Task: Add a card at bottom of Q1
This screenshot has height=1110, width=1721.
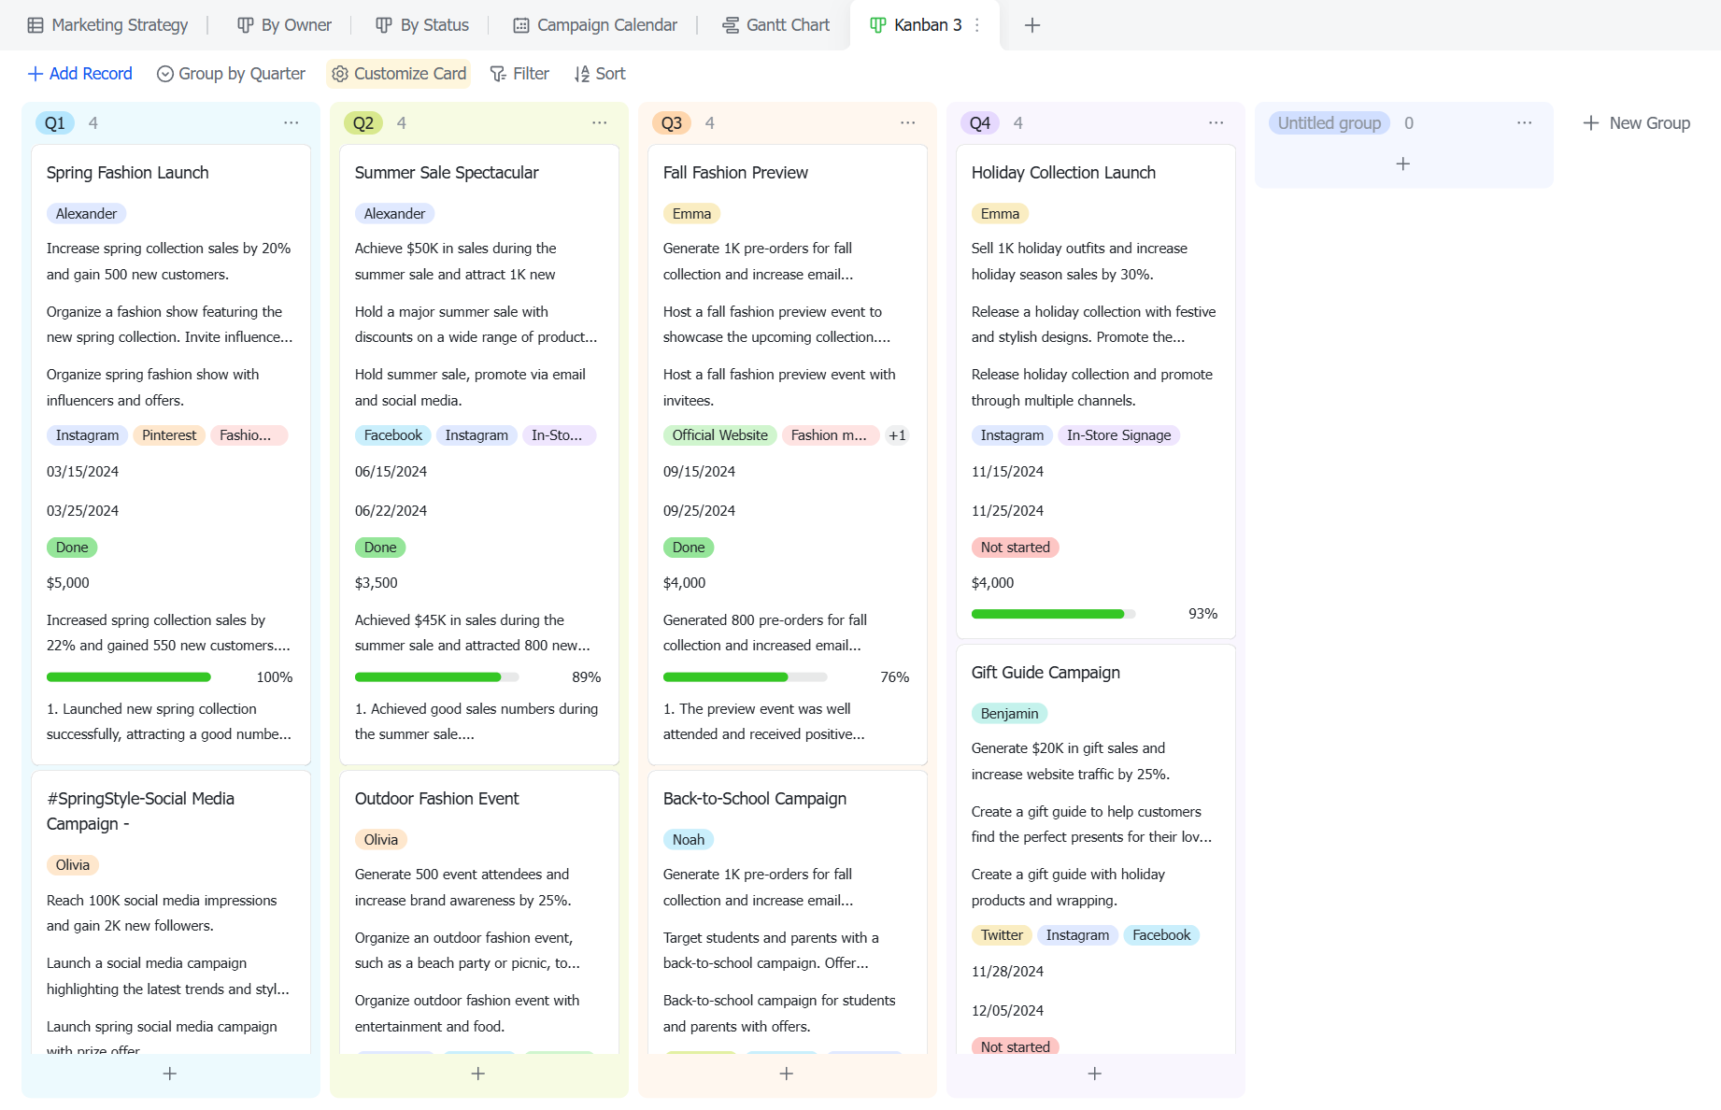Action: pyautogui.click(x=170, y=1074)
